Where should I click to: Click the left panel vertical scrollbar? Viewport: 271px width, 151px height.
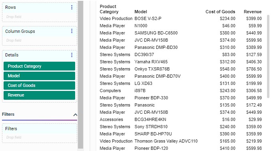click(x=80, y=74)
